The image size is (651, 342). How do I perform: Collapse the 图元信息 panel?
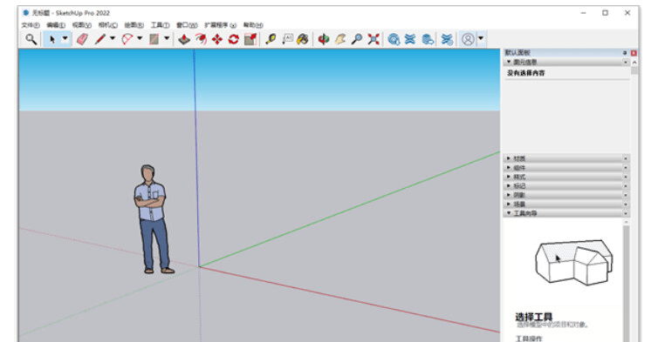[509, 62]
